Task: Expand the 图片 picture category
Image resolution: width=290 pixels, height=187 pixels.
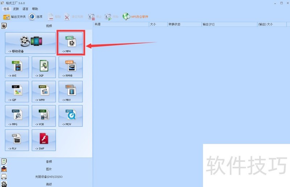Action: pyautogui.click(x=46, y=169)
